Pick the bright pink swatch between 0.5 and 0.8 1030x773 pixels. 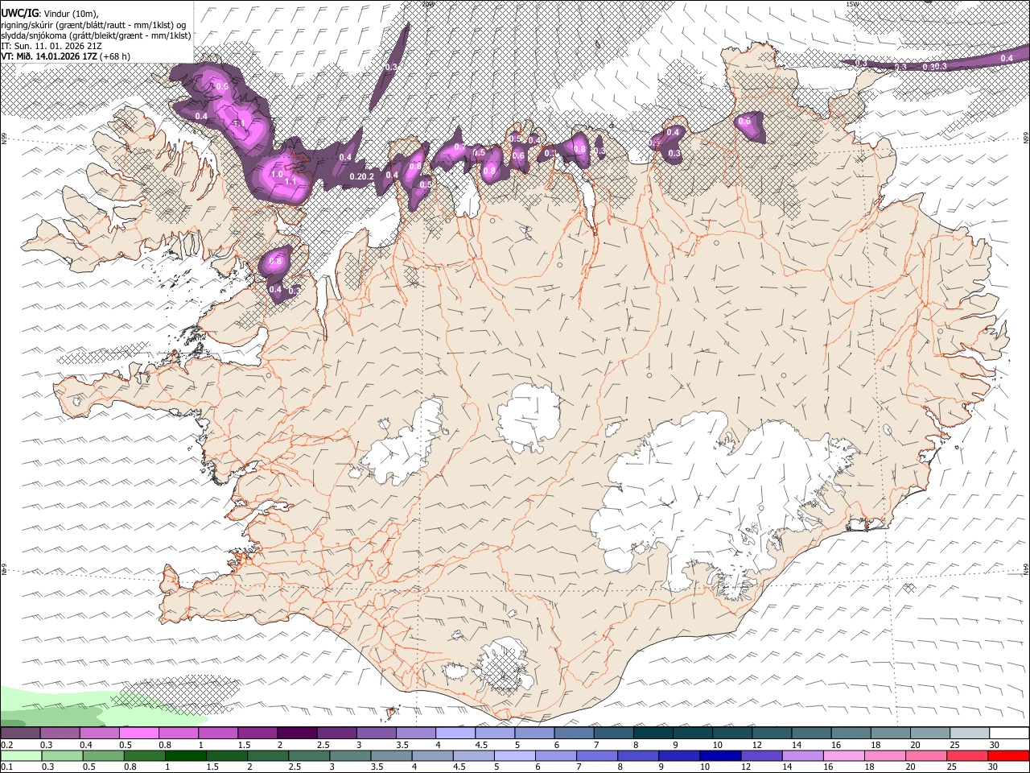(x=138, y=734)
